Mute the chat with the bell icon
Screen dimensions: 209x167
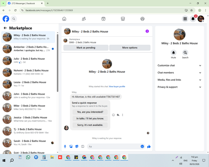click(173, 53)
